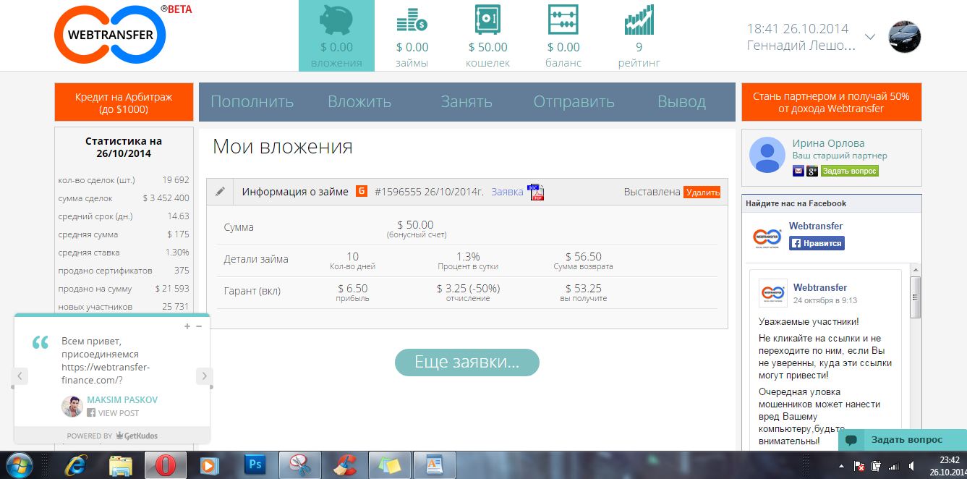967x479 pixels.
Task: Open the Snipping Tool taskbar icon
Action: click(x=299, y=465)
